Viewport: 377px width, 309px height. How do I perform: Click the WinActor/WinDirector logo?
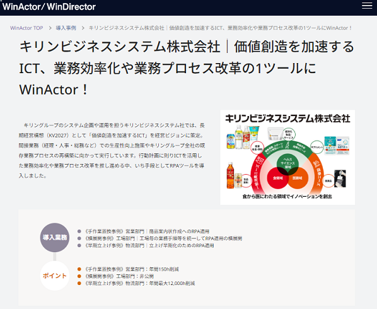click(49, 7)
